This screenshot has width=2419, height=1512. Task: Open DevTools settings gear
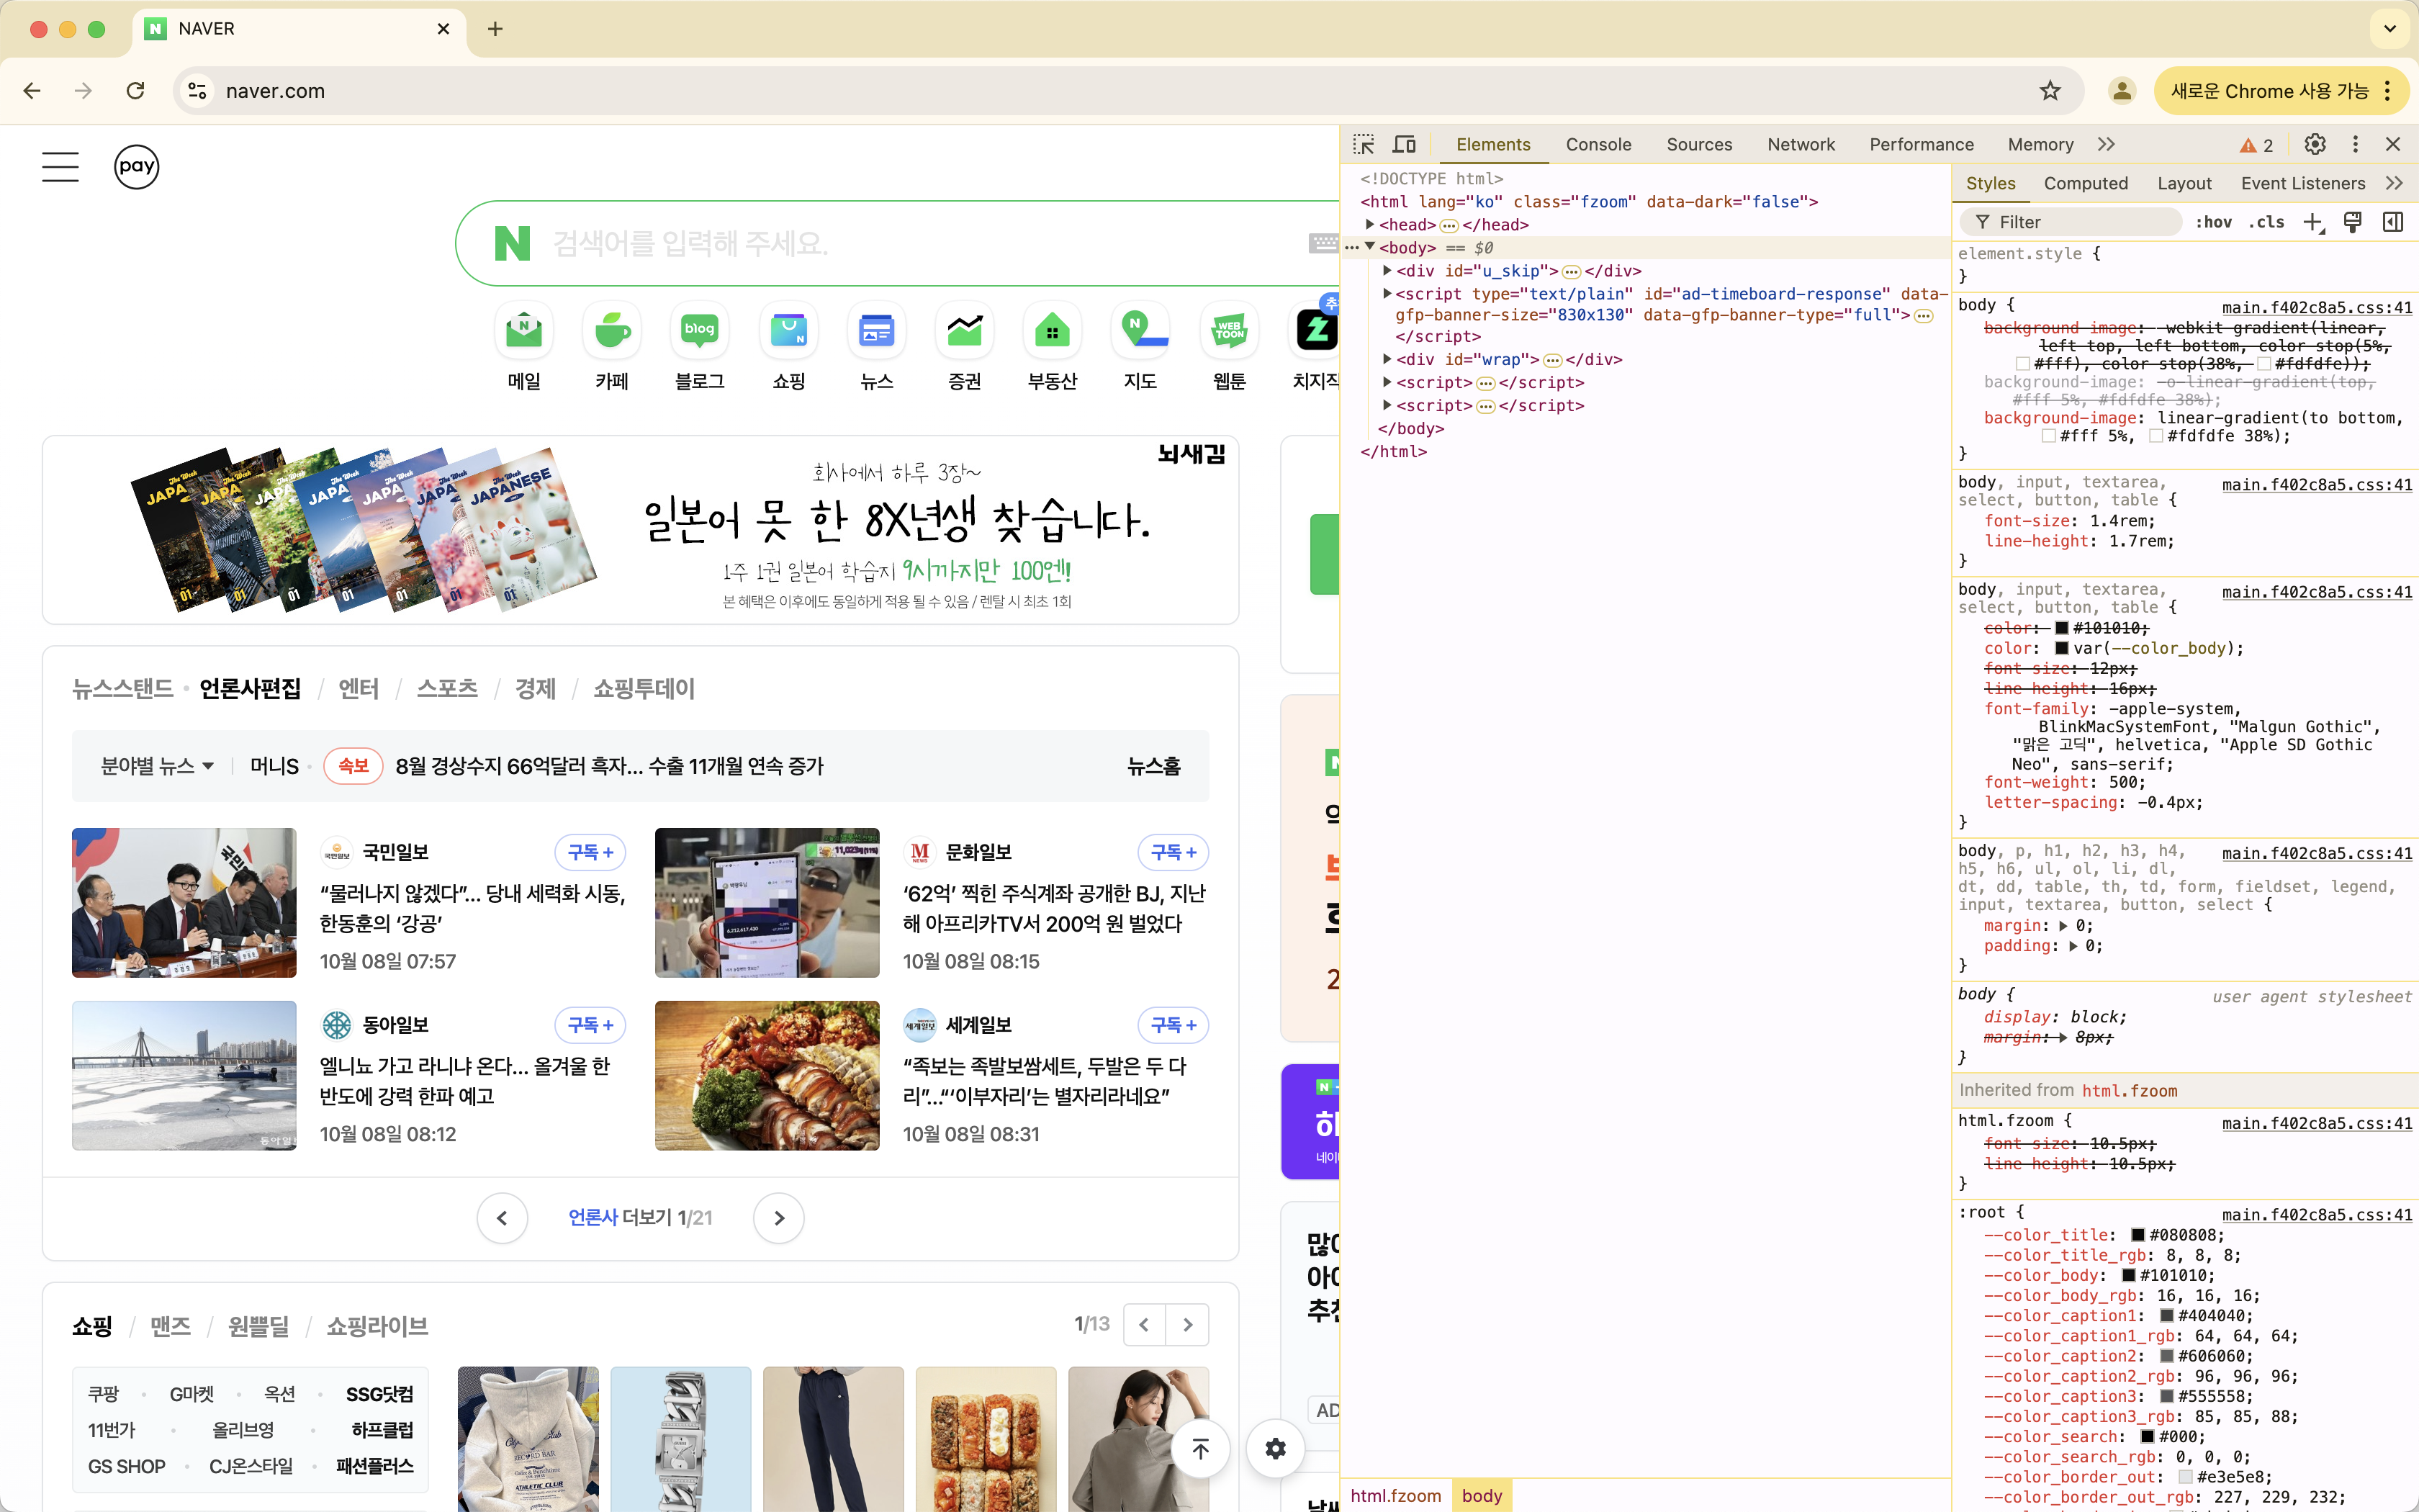pyautogui.click(x=2315, y=144)
